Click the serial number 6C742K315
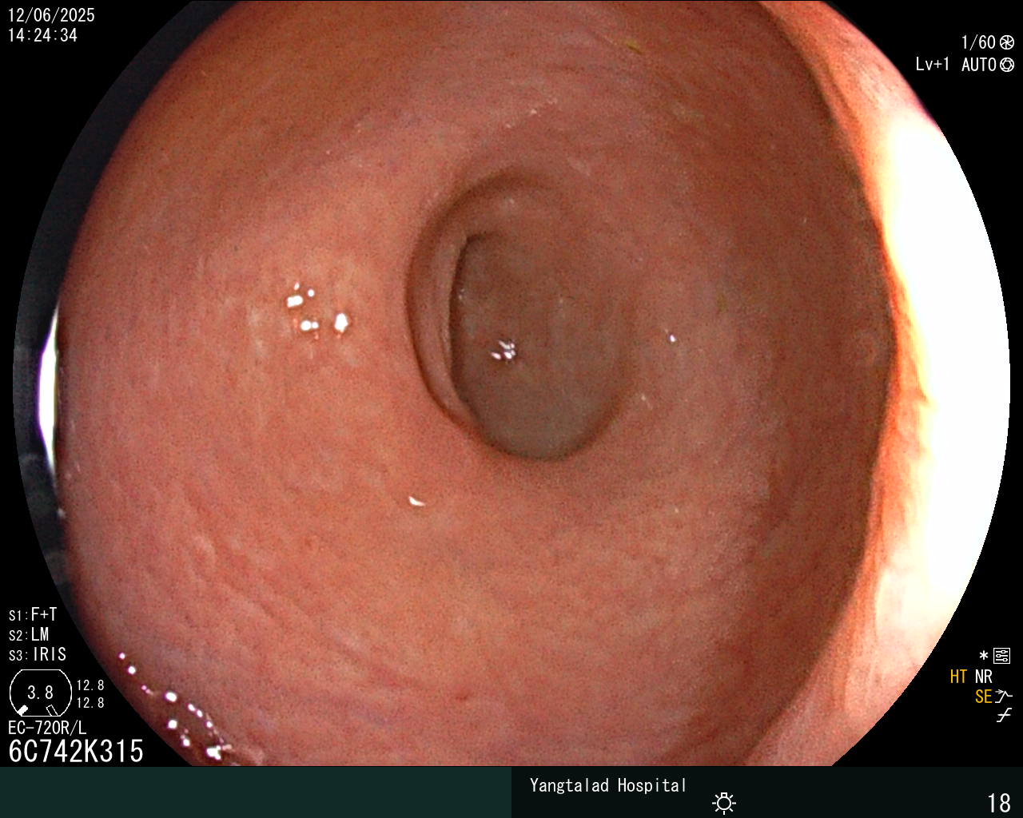 76,752
